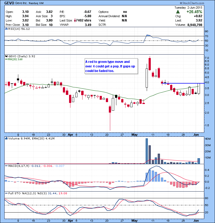The image size is (215, 223).
Task: Click the P/E value -0.67
Action: pyautogui.click(x=87, y=12)
